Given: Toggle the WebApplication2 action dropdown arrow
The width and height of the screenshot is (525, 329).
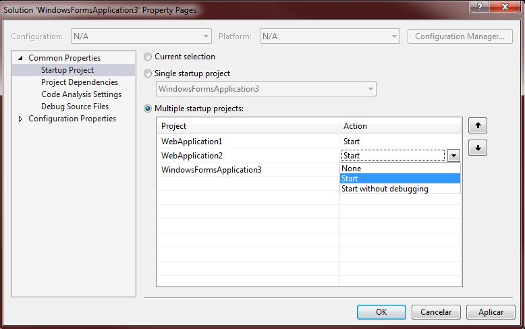Looking at the screenshot, I should point(453,156).
